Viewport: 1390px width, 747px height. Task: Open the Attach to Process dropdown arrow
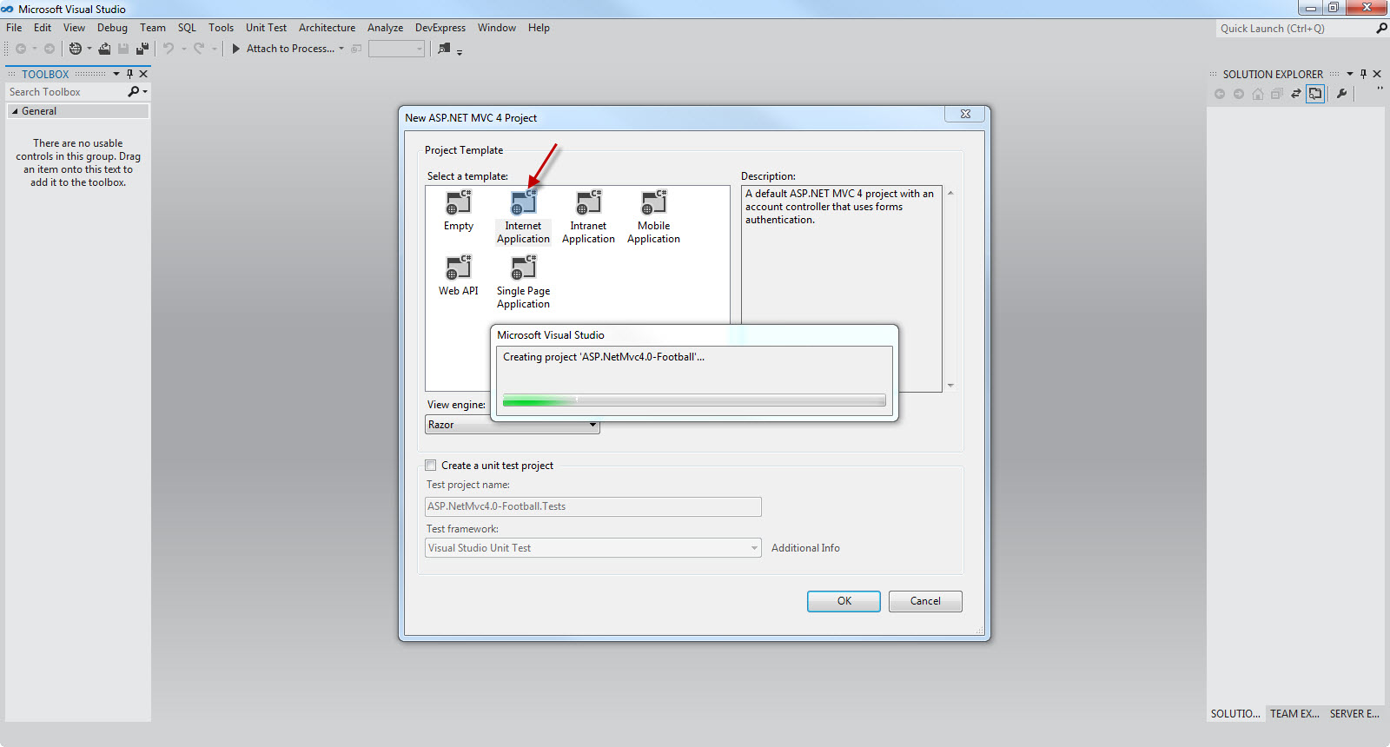coord(341,49)
